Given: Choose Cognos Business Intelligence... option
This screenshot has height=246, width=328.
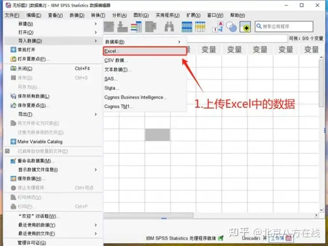Looking at the screenshot, I should point(145,97).
